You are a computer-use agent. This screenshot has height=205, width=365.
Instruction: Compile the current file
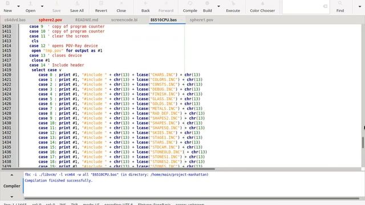[190, 7]
